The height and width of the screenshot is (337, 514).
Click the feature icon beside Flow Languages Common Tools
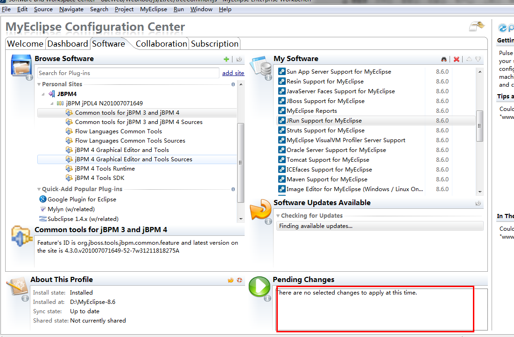click(x=69, y=131)
